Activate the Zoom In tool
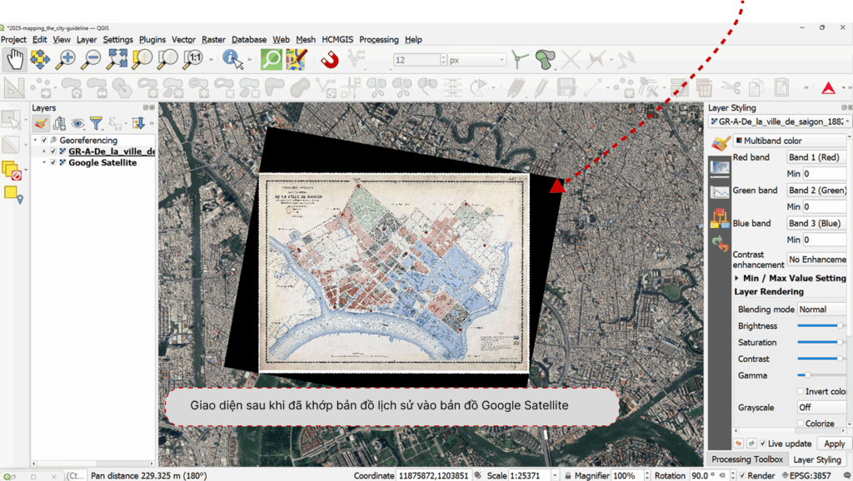 [66, 59]
